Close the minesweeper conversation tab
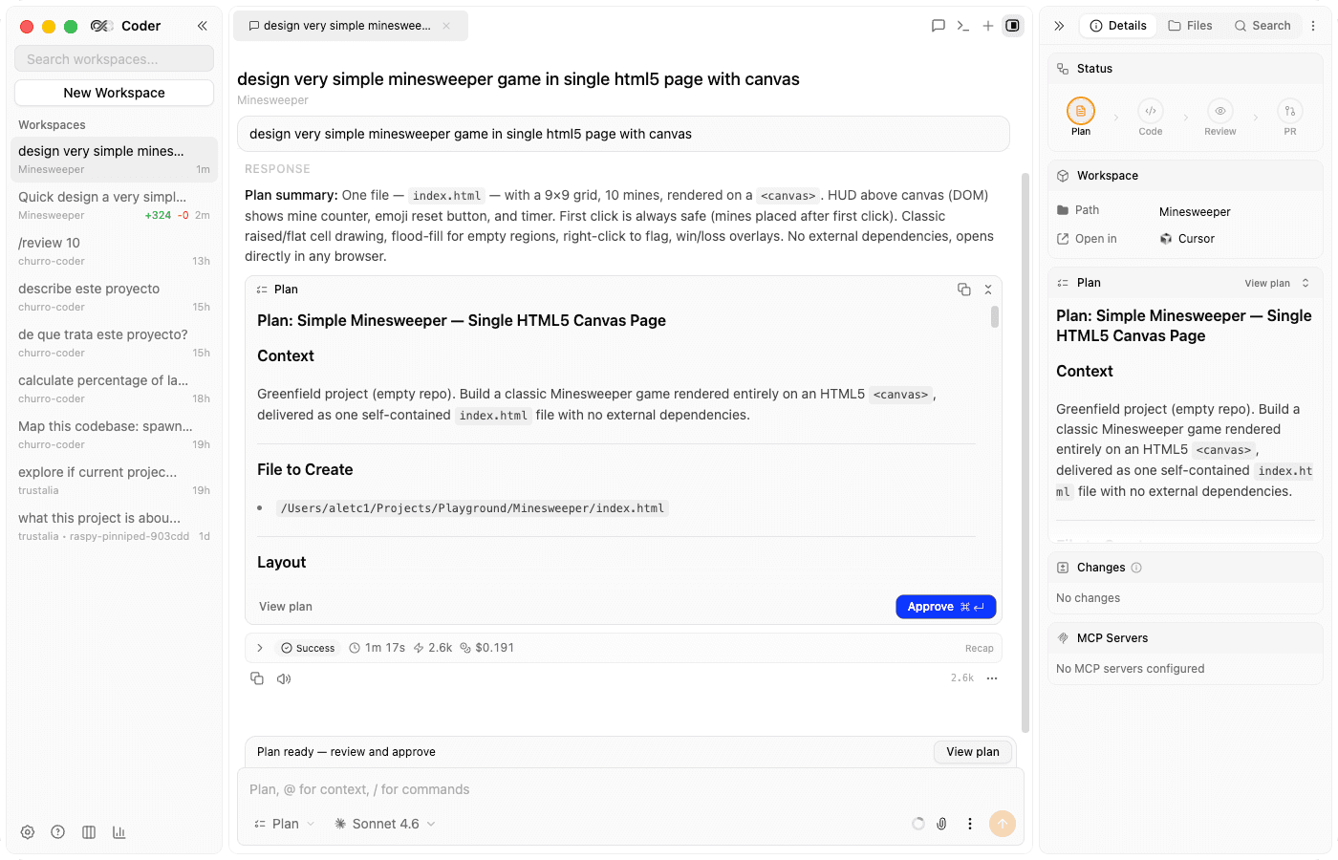The width and height of the screenshot is (1338, 860). [446, 26]
